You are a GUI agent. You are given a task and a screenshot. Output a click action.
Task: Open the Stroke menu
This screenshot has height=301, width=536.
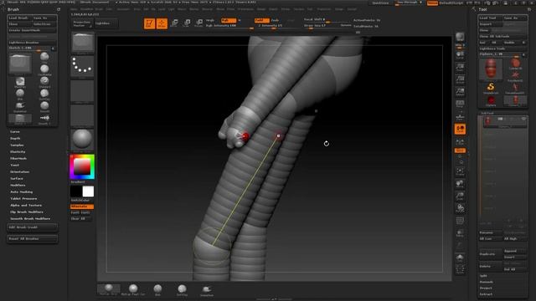tap(286, 9)
